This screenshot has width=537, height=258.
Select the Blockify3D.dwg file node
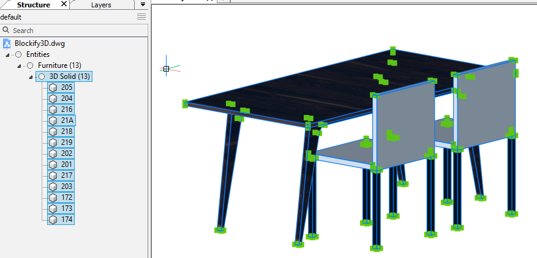pyautogui.click(x=40, y=43)
